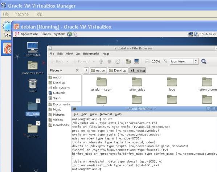Click the zoom out icon beside 100%
The image size is (217, 172).
click(147, 61)
